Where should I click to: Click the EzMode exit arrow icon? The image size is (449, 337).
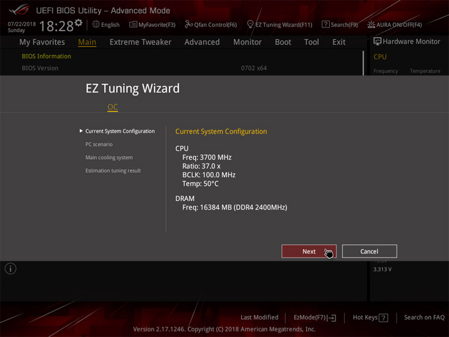click(x=332, y=318)
